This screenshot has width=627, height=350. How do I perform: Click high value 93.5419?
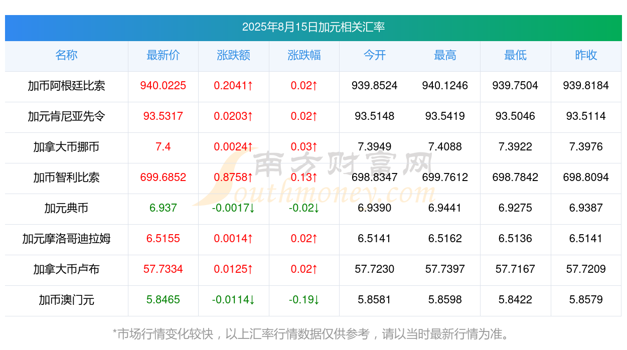pos(445,116)
